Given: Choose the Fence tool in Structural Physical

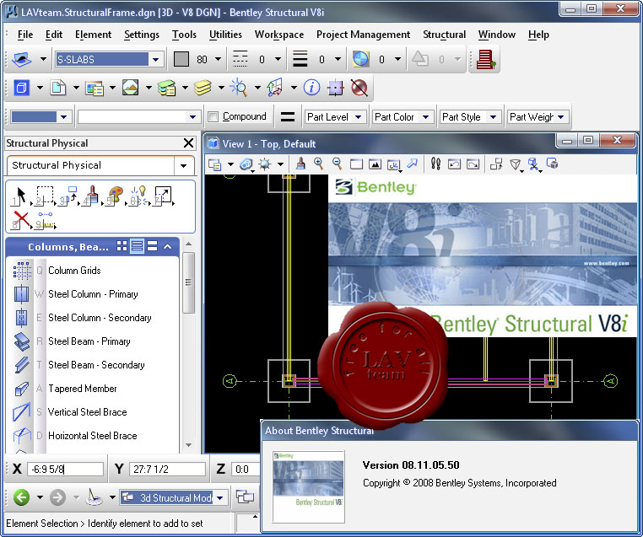Looking at the screenshot, I should coord(45,196).
